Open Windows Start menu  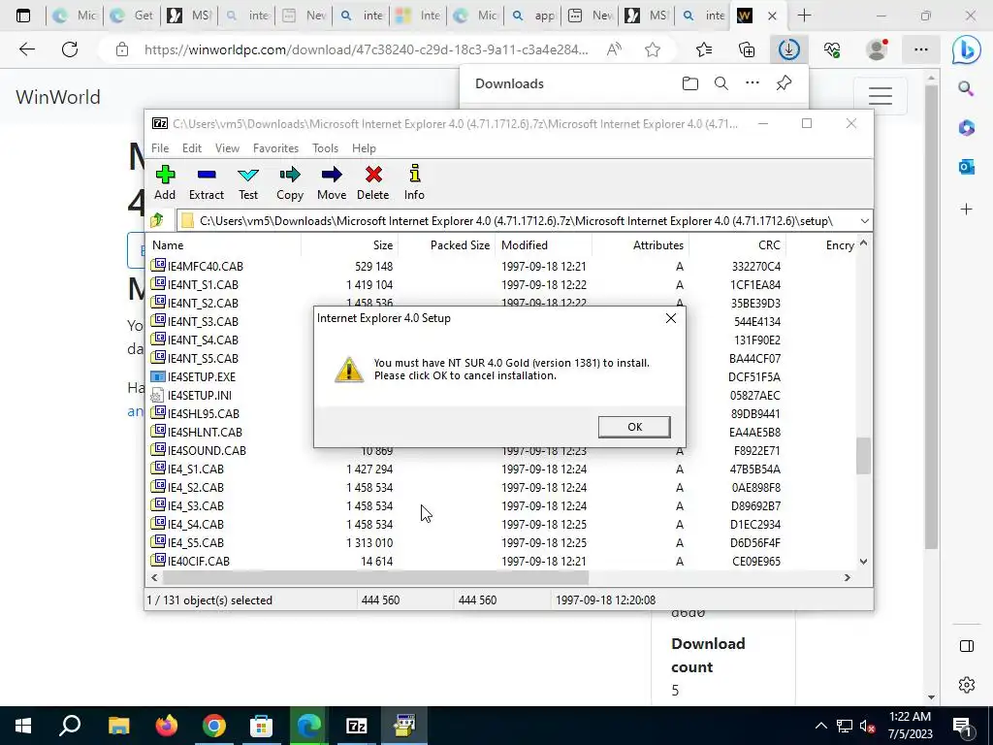(x=23, y=726)
